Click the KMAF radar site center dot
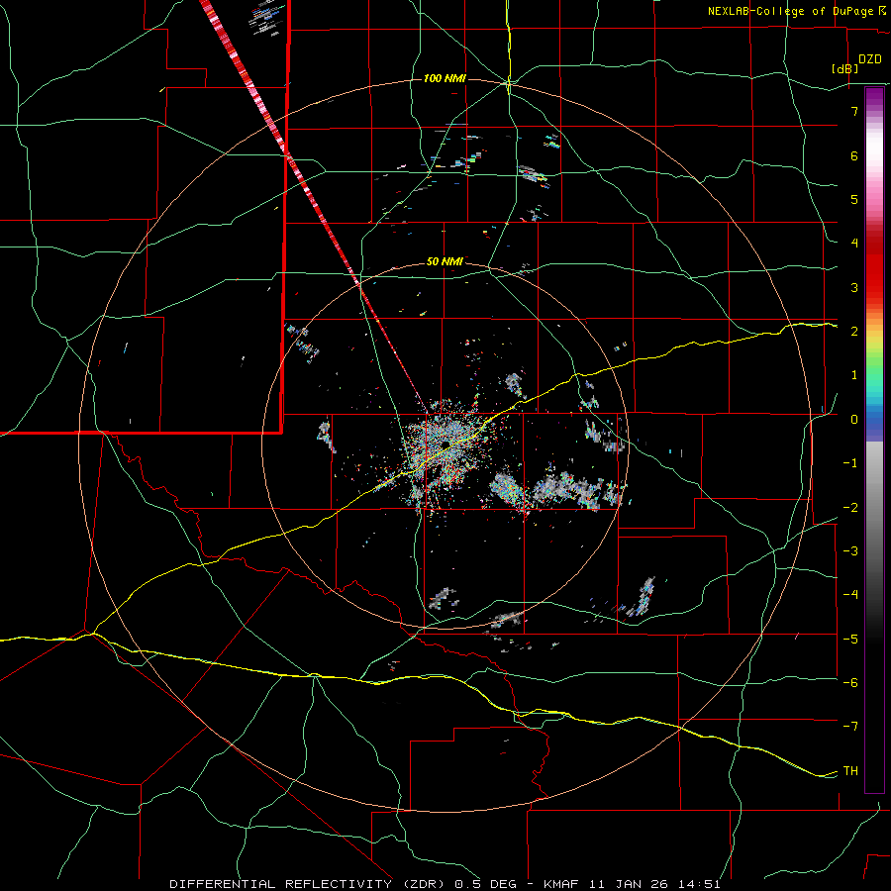The image size is (891, 891). point(446,444)
